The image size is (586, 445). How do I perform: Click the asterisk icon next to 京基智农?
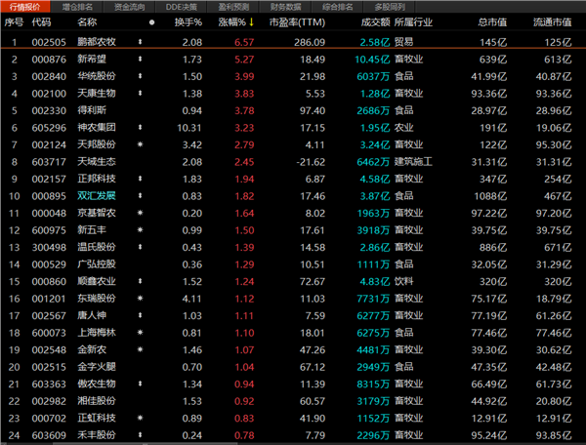tap(140, 212)
